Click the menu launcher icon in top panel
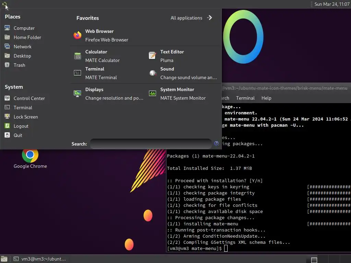The width and height of the screenshot is (351, 263). [x=4, y=4]
